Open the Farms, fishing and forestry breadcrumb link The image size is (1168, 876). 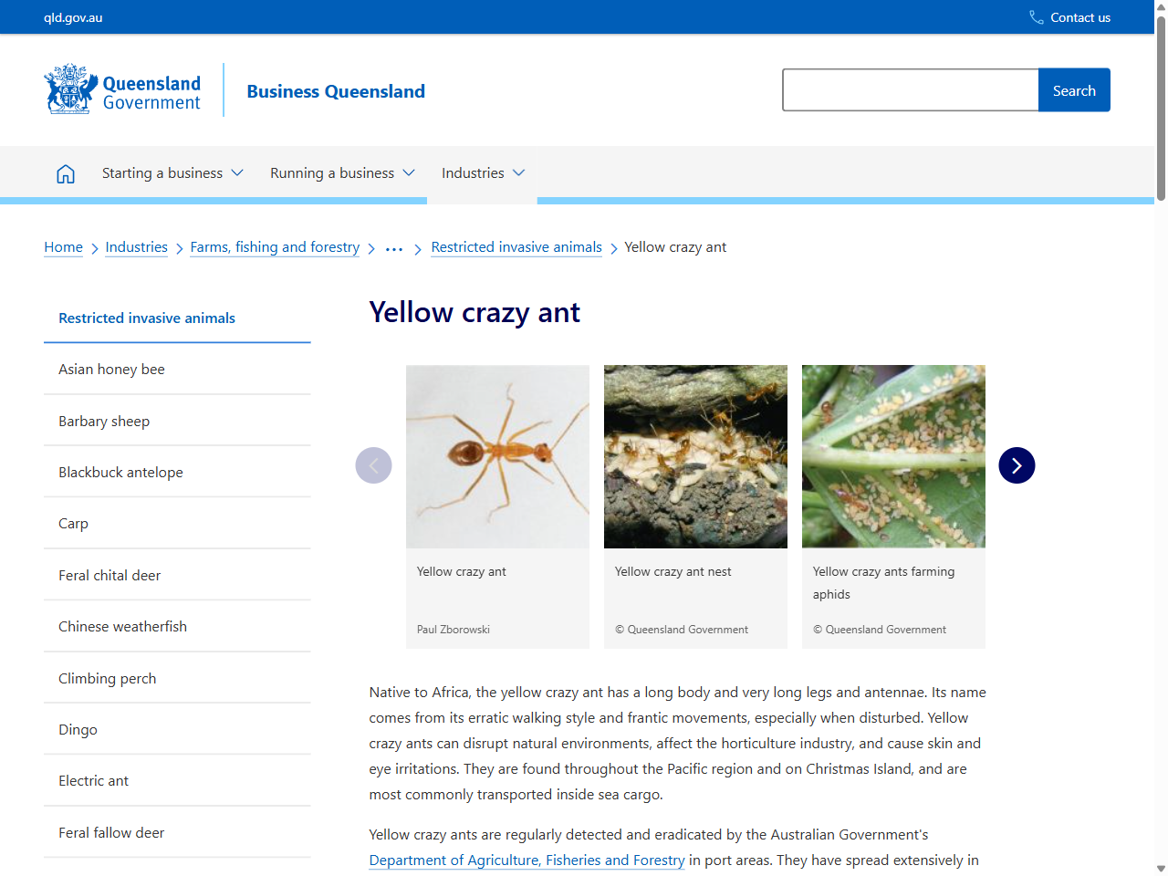click(x=275, y=246)
